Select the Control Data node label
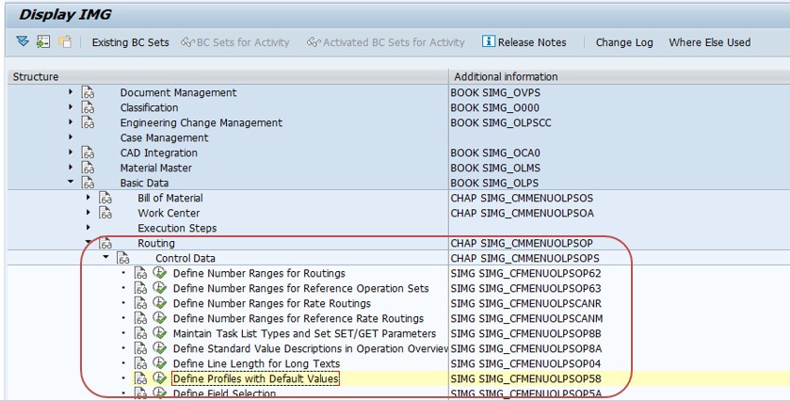790x401 pixels. tap(185, 258)
